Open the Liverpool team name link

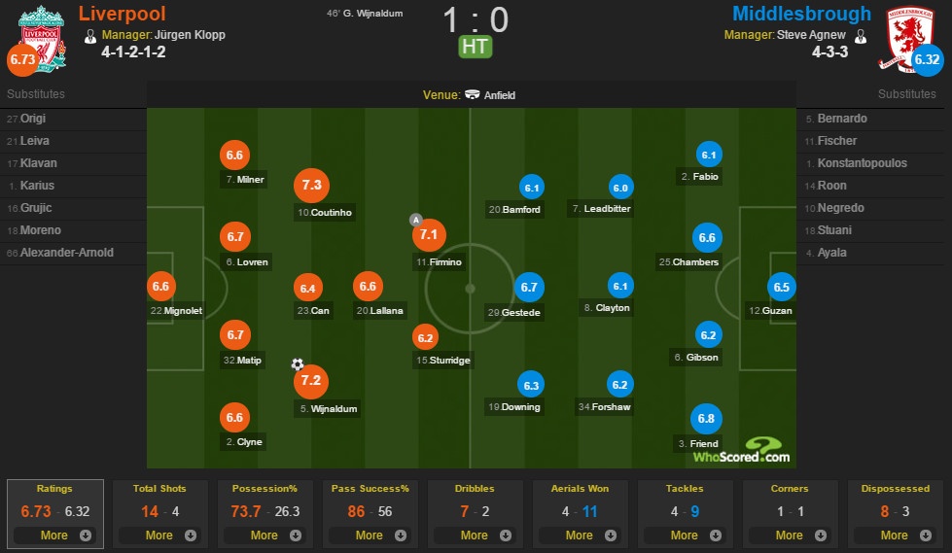pos(122,14)
